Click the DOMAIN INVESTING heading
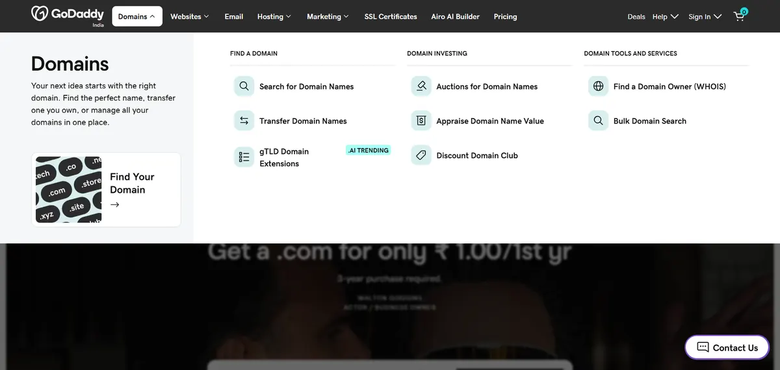This screenshot has width=780, height=370. point(437,53)
